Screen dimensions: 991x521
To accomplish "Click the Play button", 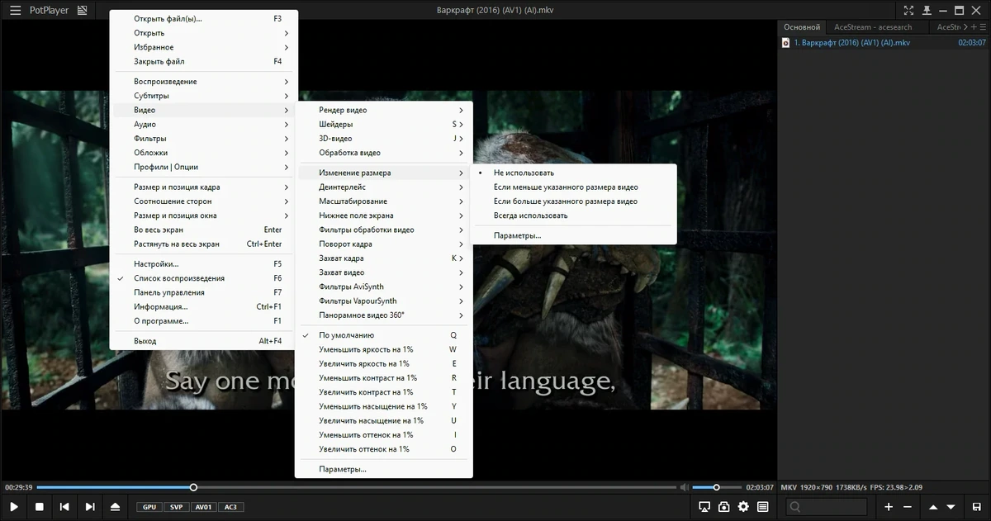I will click(14, 507).
